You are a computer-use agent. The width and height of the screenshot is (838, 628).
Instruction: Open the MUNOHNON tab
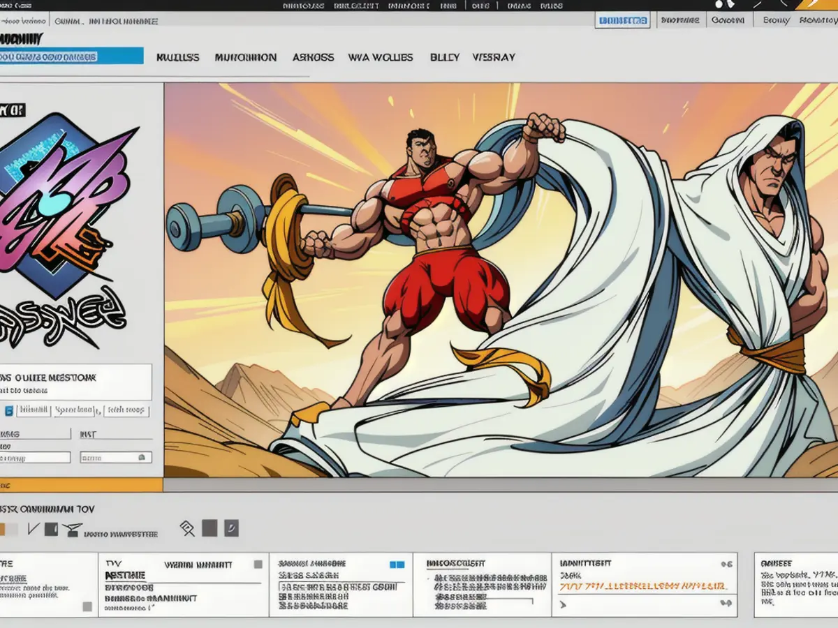coord(246,57)
